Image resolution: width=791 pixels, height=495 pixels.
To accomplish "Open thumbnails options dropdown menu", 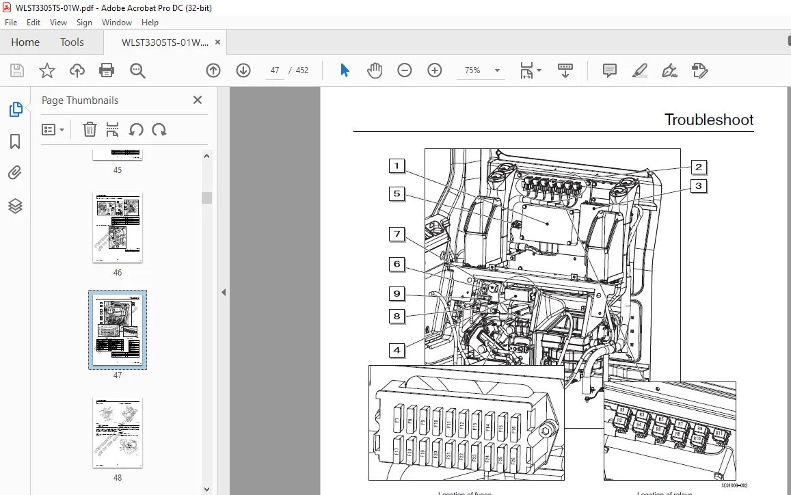I will pyautogui.click(x=53, y=130).
